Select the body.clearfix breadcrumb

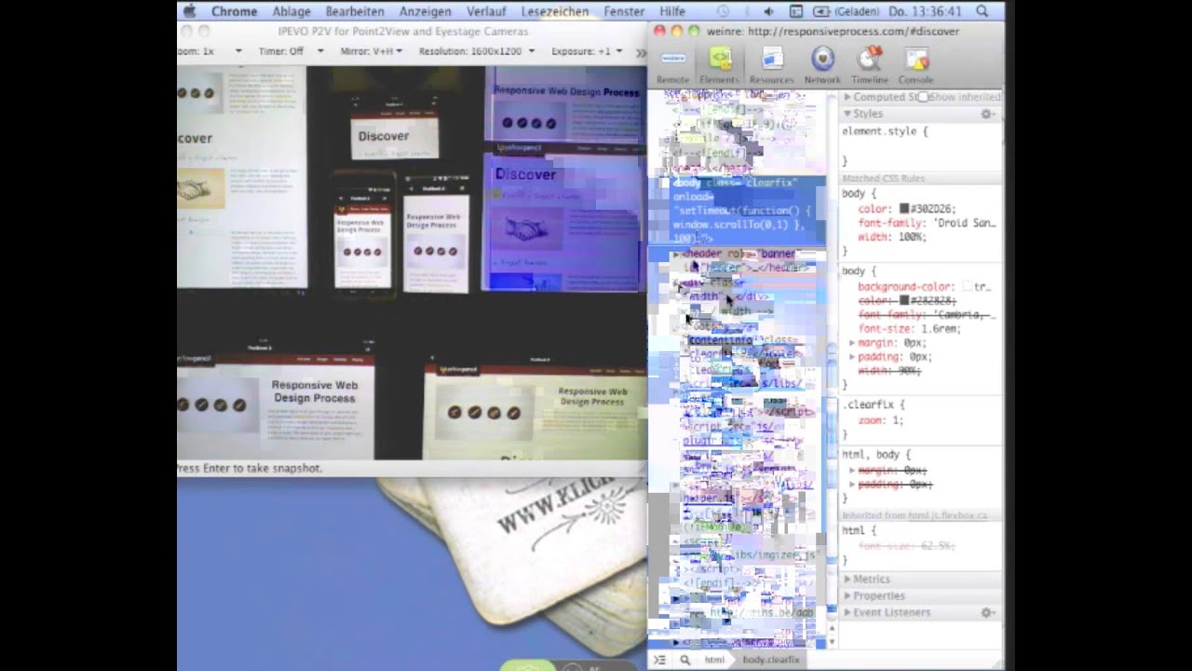771,660
